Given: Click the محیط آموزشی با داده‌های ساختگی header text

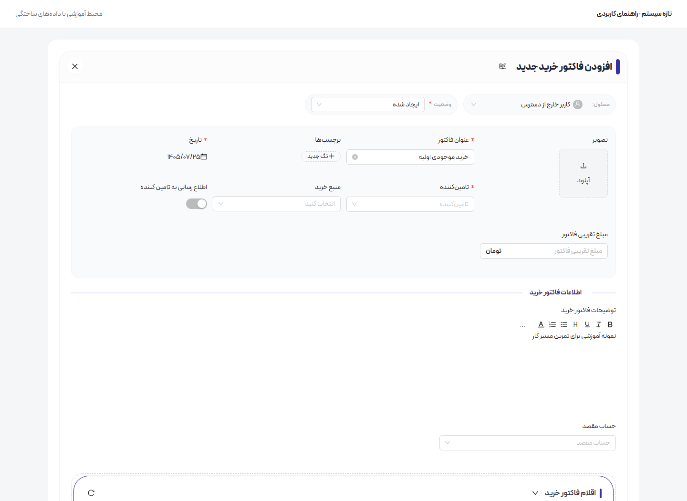Looking at the screenshot, I should [59, 14].
